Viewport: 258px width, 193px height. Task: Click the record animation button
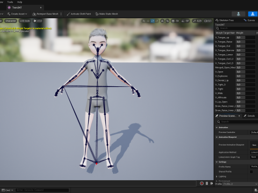point(202,183)
